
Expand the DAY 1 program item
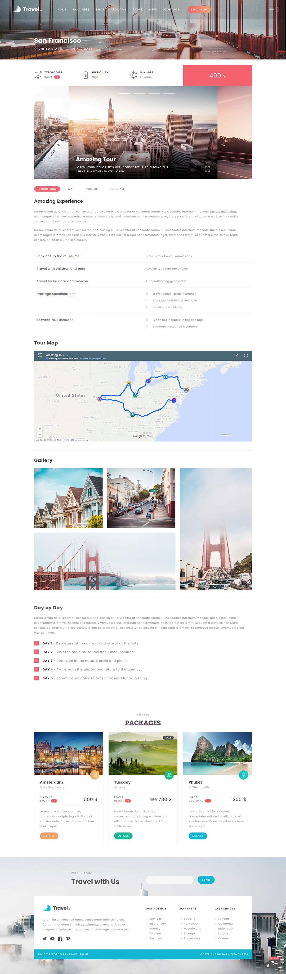(x=36, y=643)
